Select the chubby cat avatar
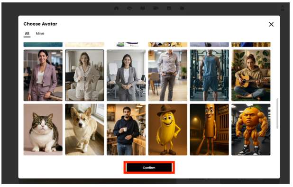Screen dimensions: 293x187 pos(43,130)
